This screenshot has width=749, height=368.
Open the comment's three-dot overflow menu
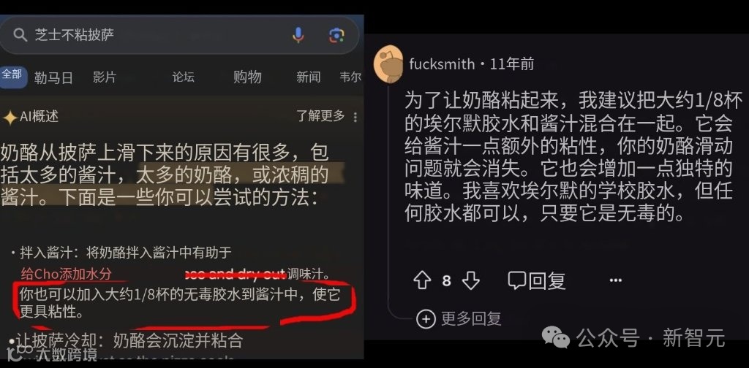point(616,280)
